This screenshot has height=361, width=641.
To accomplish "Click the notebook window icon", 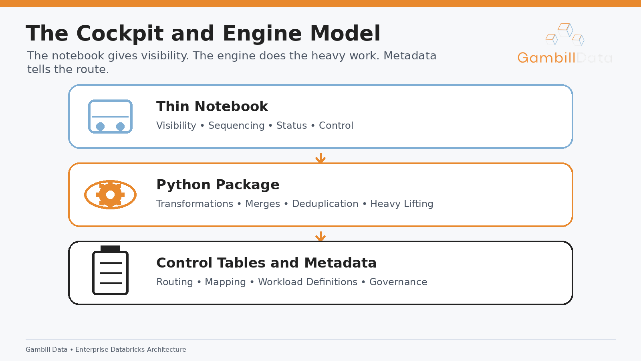I will [110, 116].
